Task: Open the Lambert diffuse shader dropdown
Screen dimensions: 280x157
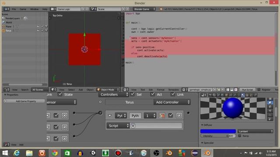Action: 255,131
